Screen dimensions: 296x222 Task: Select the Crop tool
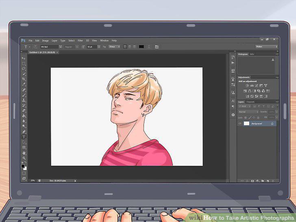tap(24, 79)
